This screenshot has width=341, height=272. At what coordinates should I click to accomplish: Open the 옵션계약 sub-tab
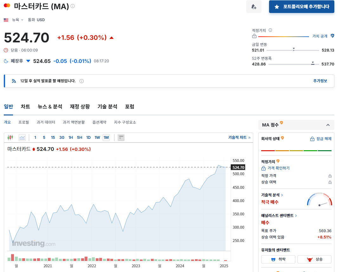point(100,122)
